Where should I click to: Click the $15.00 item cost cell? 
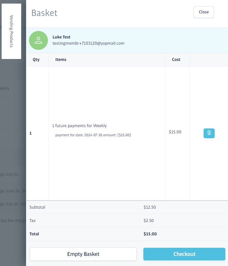175,132
